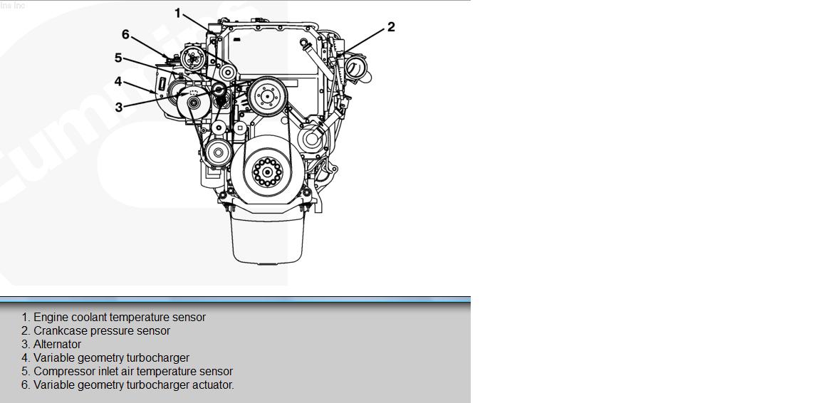
Task: Select 'Crankcase pressure sensor' legend entry
Action: tap(101, 331)
